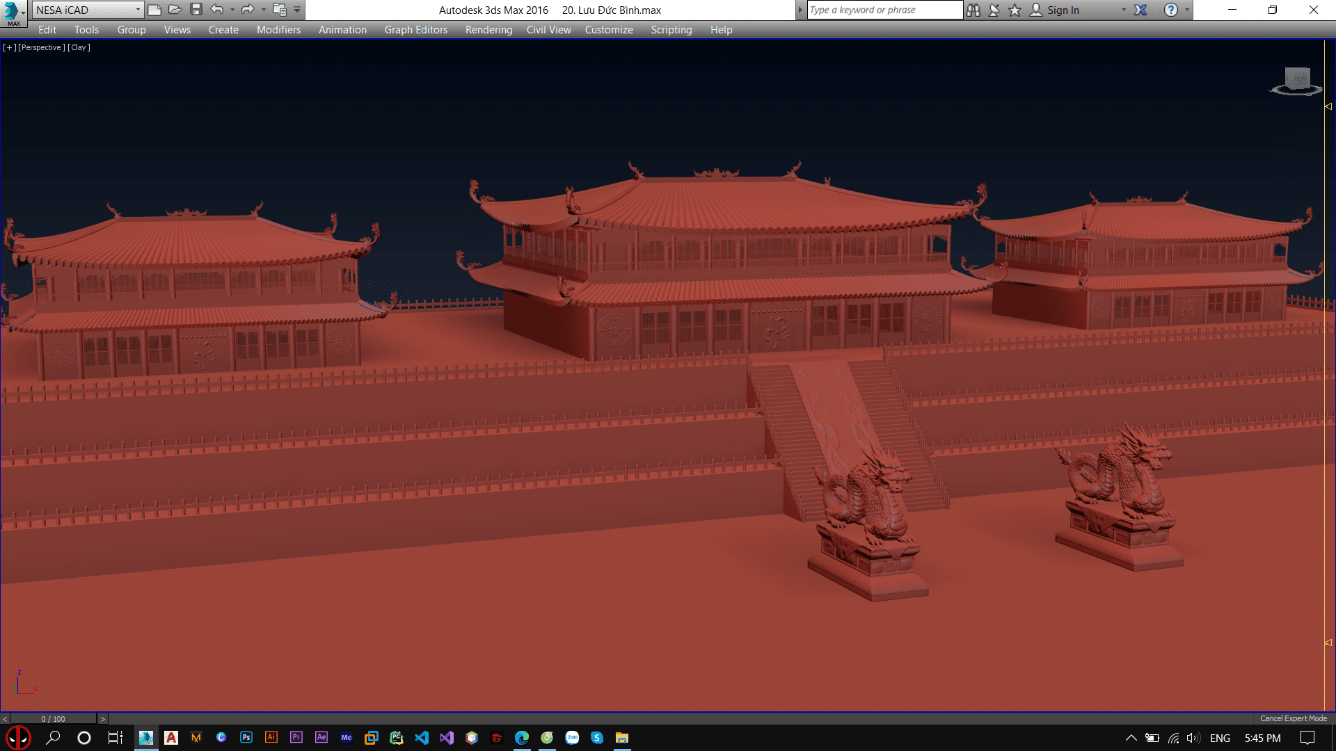The image size is (1336, 751).
Task: Click the Open File folder icon
Action: [175, 10]
